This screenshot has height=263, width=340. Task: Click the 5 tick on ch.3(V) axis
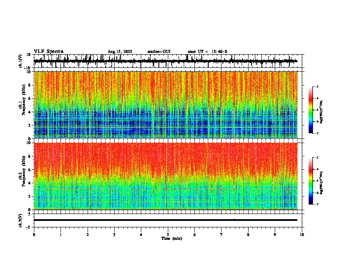pyautogui.click(x=30, y=214)
